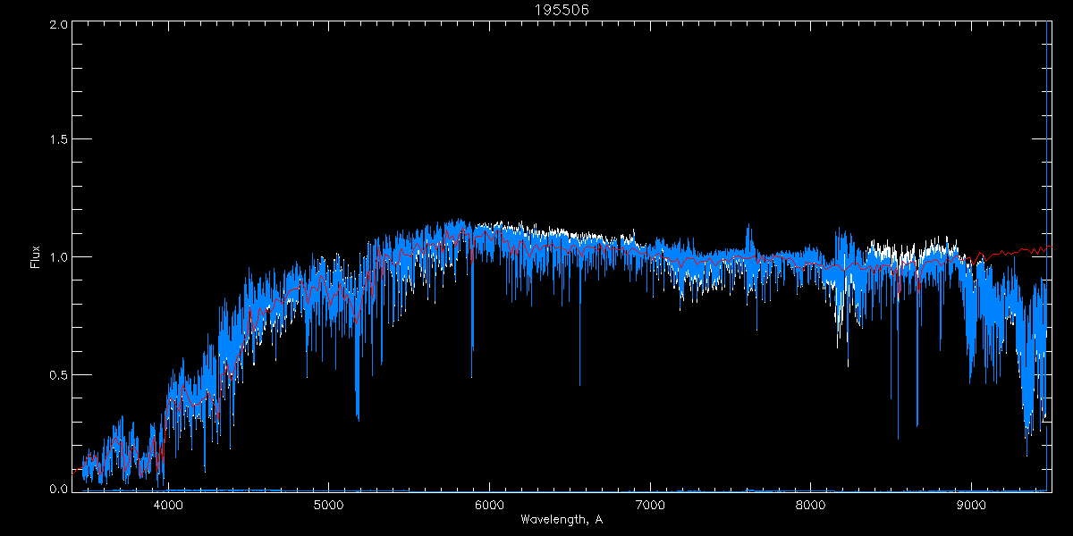Click the 1.0 flux tick label
The height and width of the screenshot is (536, 1073).
click(x=59, y=257)
